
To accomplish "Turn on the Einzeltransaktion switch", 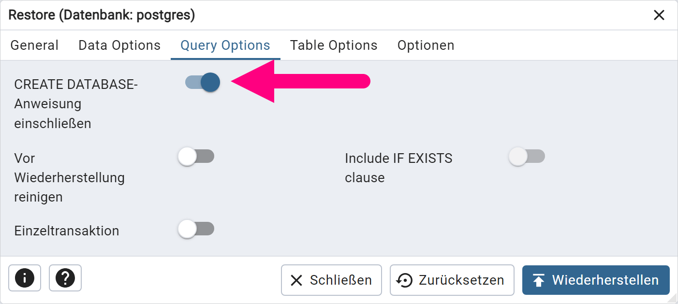I will tap(196, 229).
